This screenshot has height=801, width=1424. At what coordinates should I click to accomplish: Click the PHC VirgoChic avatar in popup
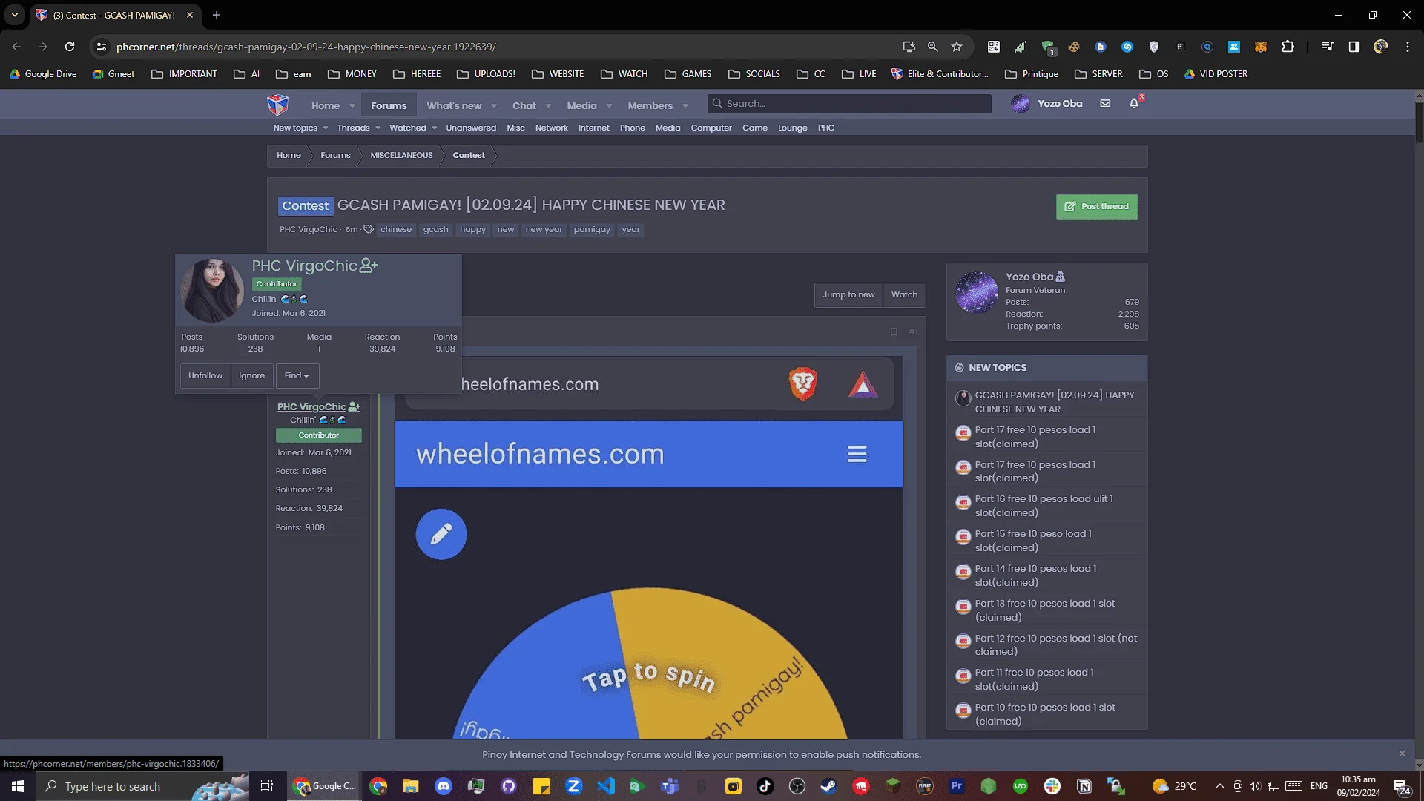[x=212, y=290]
